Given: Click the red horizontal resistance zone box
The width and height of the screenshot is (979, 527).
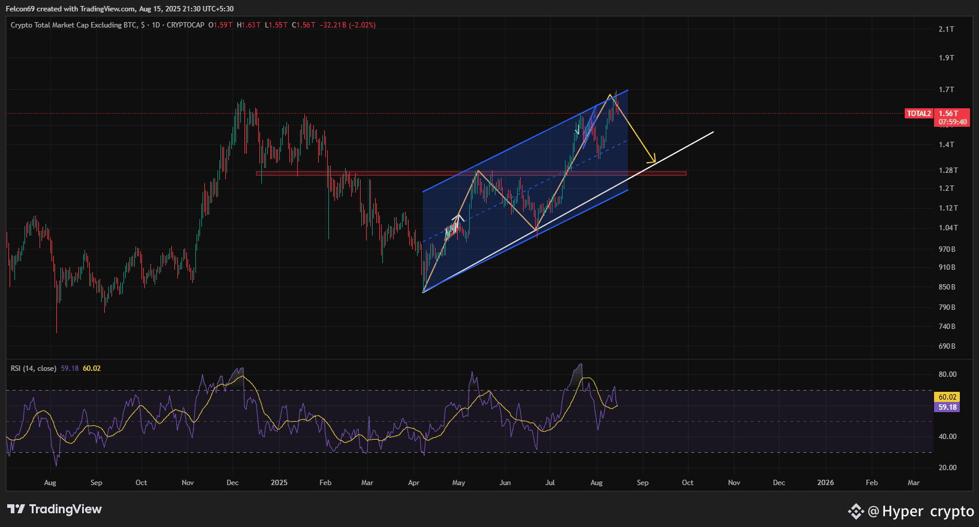Looking at the screenshot, I should [x=471, y=174].
